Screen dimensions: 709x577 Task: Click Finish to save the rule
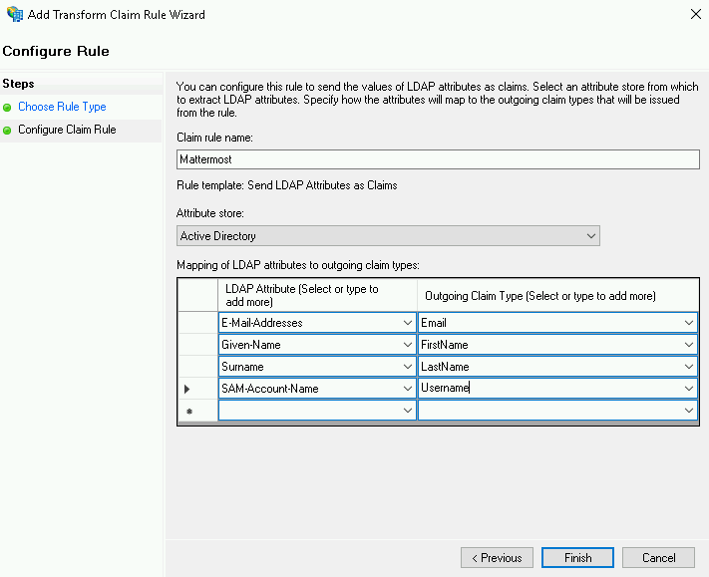pyautogui.click(x=578, y=558)
